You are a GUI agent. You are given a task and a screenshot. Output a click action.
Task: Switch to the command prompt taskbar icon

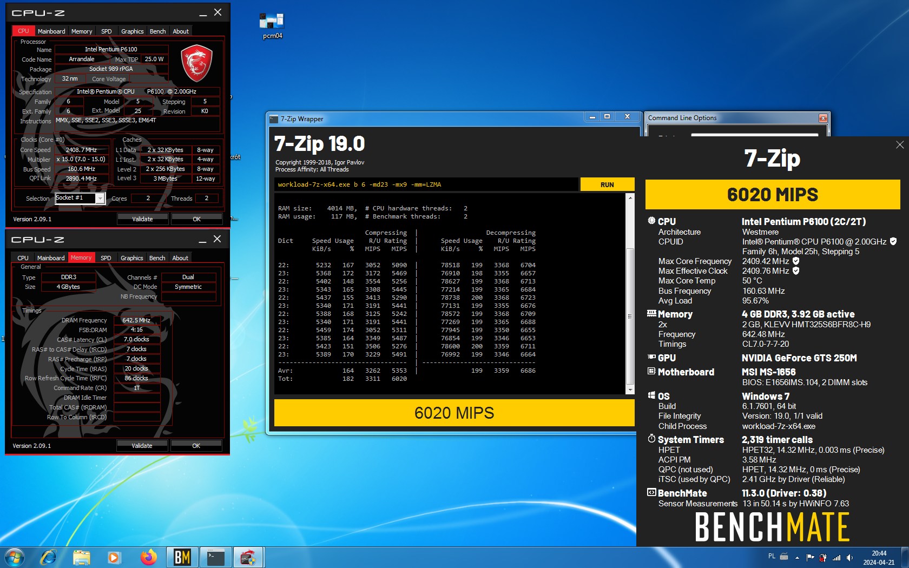[216, 557]
